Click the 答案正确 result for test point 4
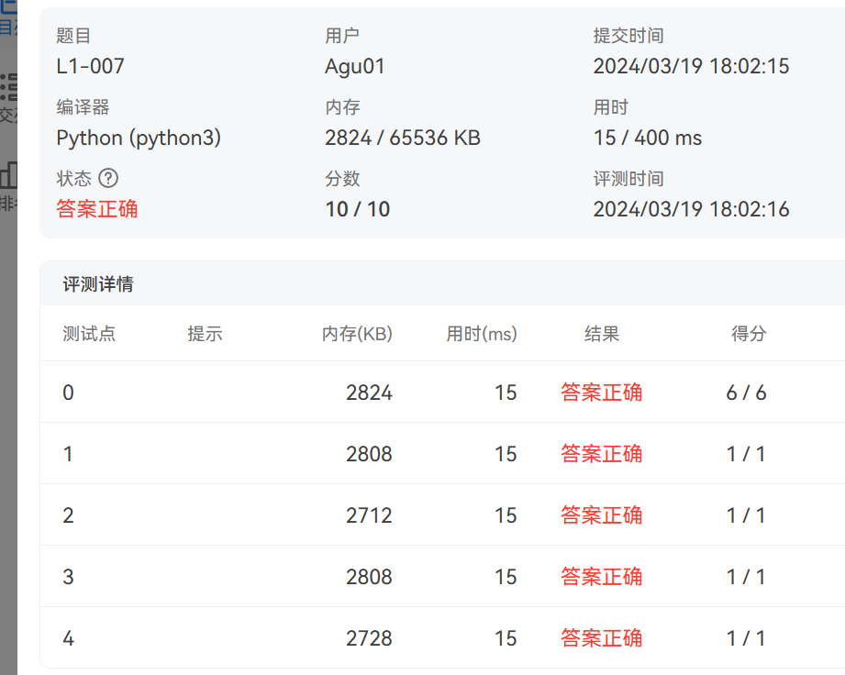The height and width of the screenshot is (675, 845). tap(601, 637)
